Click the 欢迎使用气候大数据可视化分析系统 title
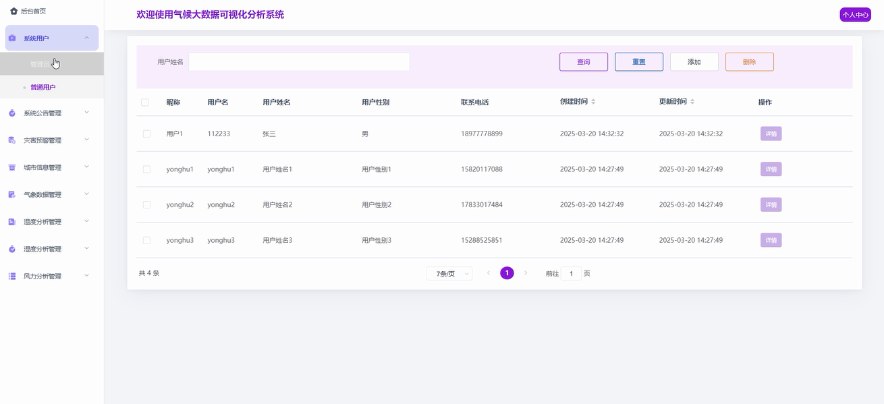This screenshot has height=404, width=884. point(210,15)
